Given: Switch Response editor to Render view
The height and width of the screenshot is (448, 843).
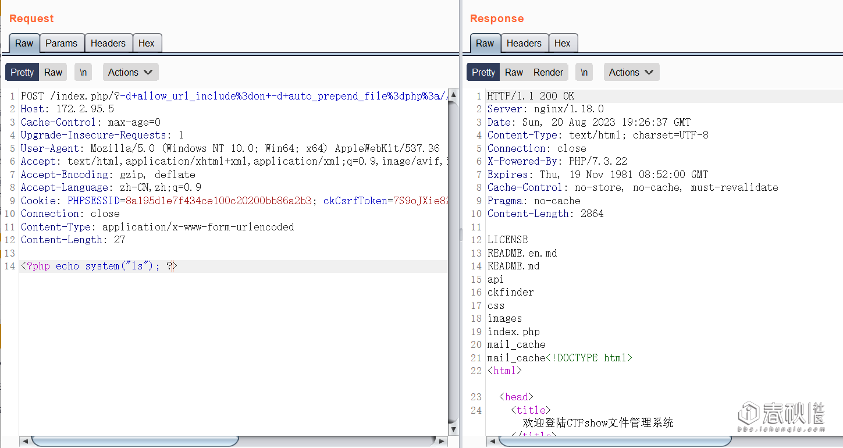Looking at the screenshot, I should (x=548, y=72).
